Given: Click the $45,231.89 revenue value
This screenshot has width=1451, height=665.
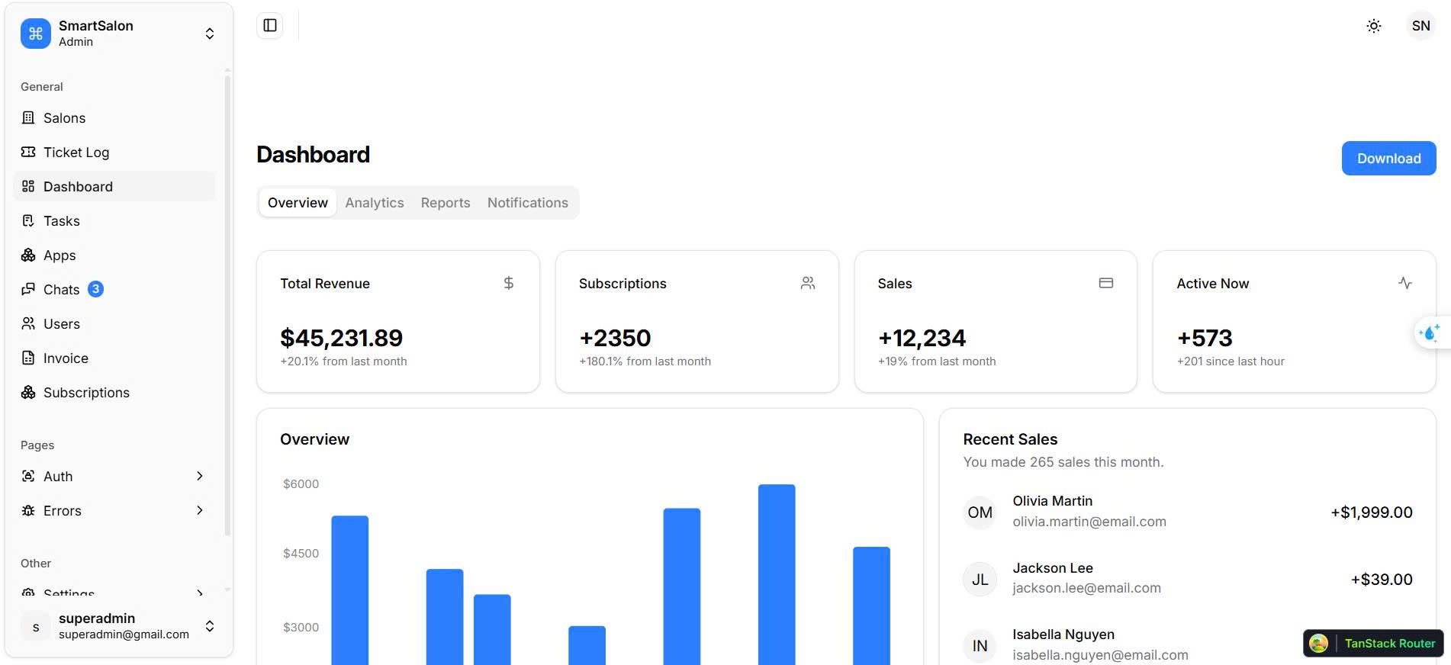Looking at the screenshot, I should (341, 338).
